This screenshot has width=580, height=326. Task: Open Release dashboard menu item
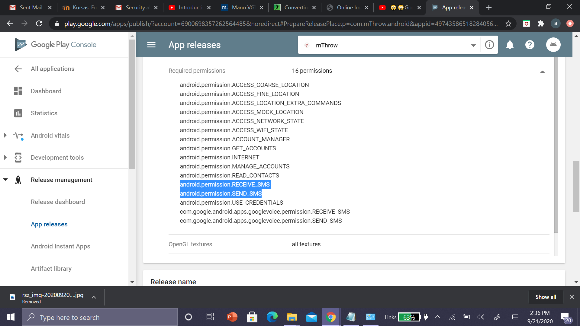pos(58,202)
